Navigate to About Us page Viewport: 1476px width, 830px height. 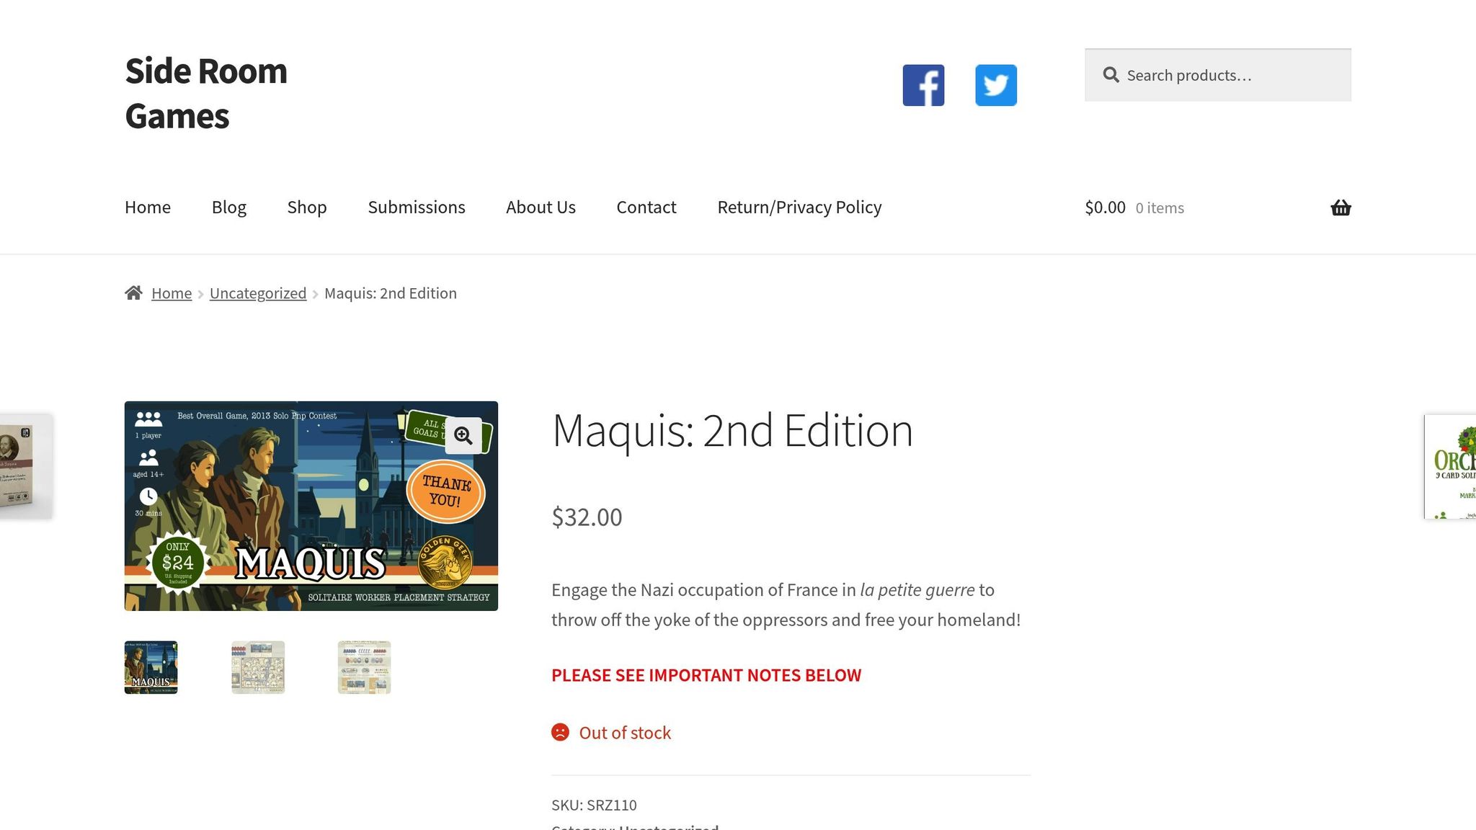pos(541,207)
